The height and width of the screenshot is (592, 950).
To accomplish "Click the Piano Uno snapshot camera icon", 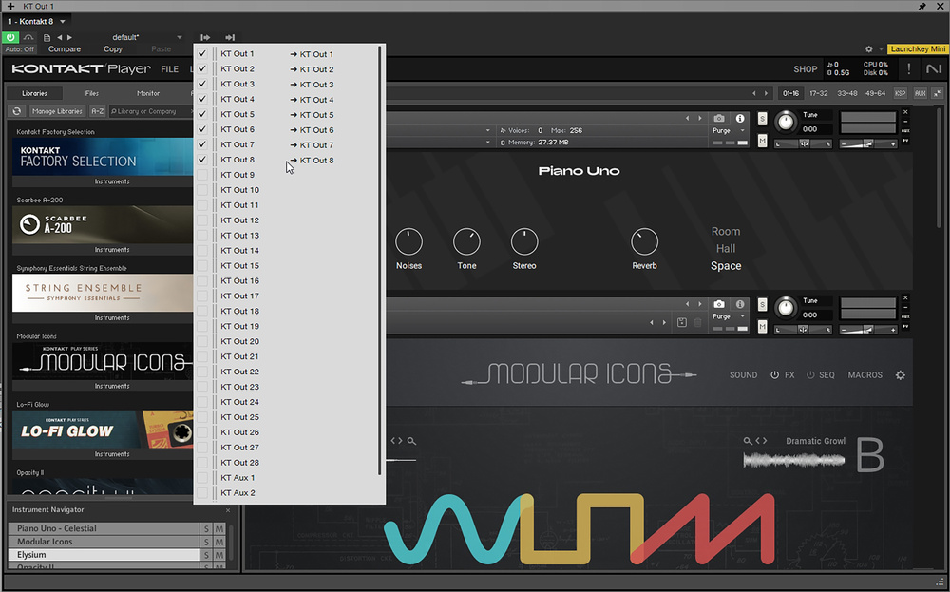I will point(719,118).
